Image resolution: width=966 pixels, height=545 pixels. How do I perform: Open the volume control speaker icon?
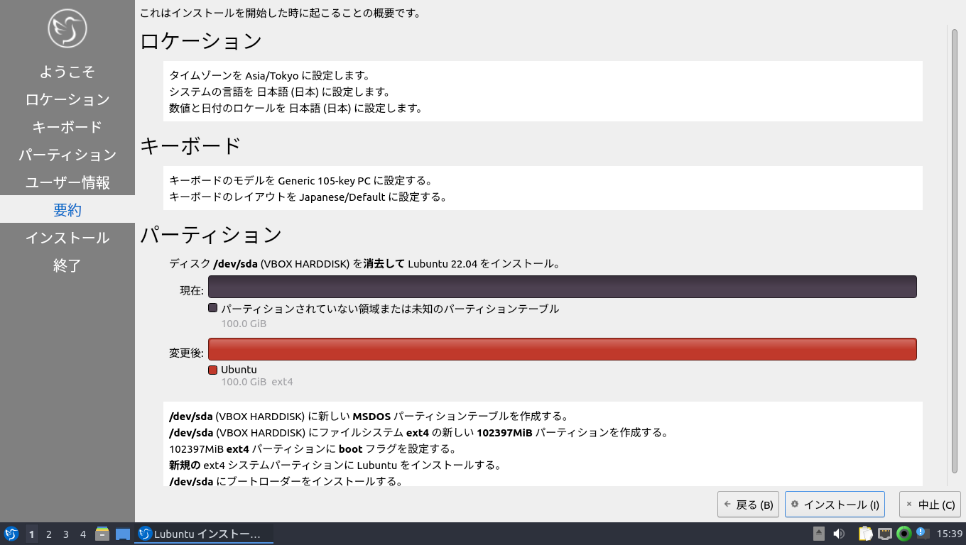[x=839, y=534]
